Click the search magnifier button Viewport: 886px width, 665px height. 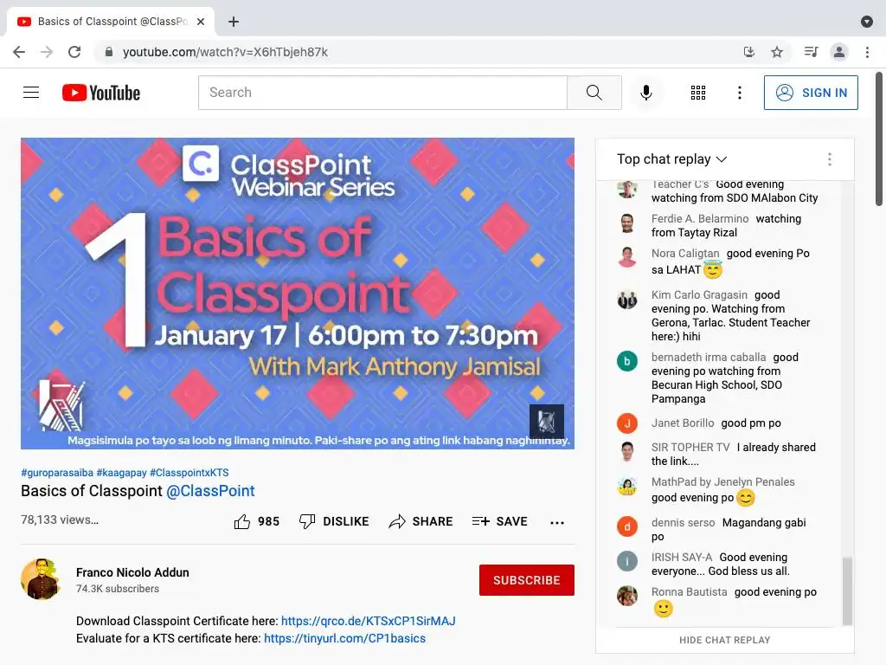pyautogui.click(x=594, y=92)
